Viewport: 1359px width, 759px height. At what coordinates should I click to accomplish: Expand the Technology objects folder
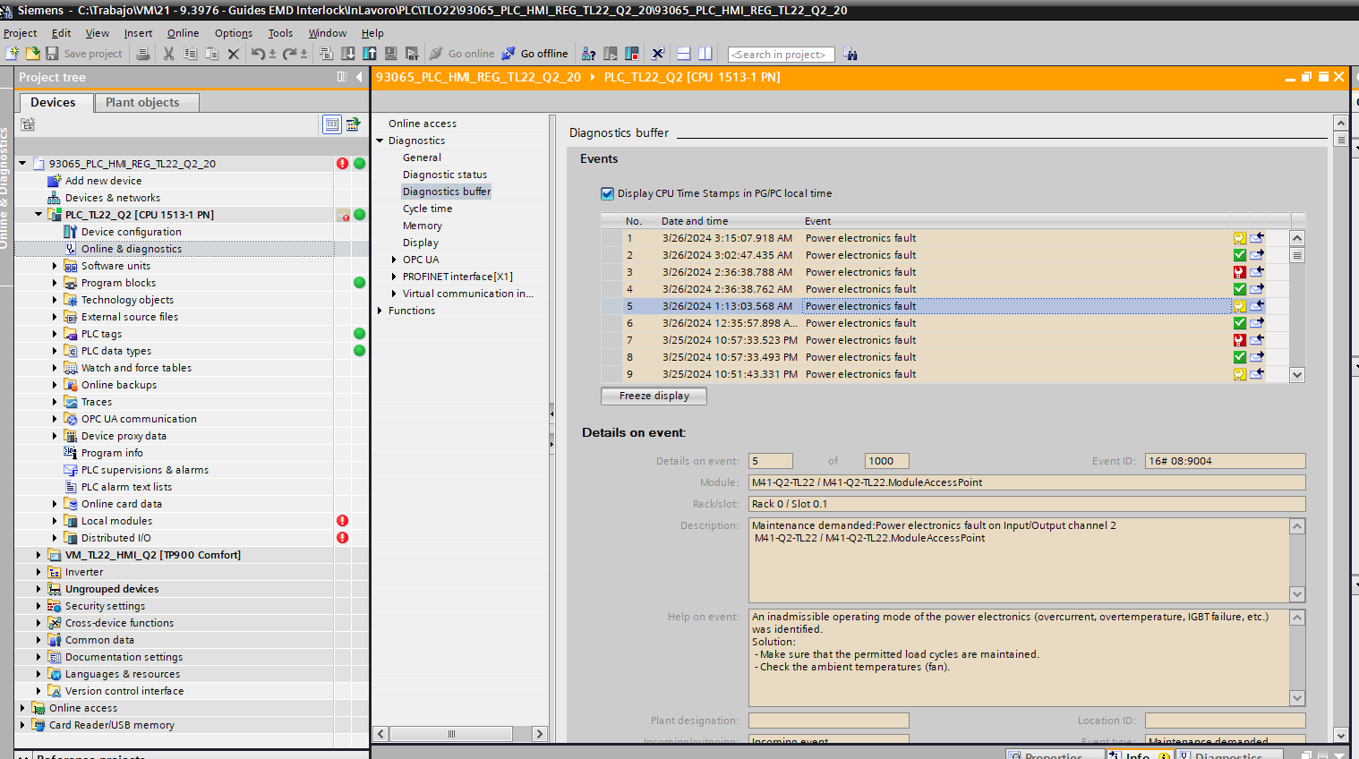tap(55, 300)
